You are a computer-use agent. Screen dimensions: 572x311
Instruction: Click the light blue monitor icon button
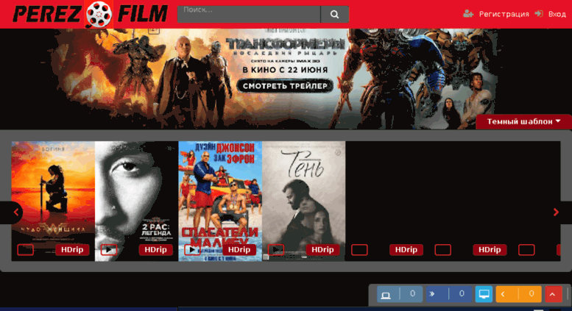pyautogui.click(x=484, y=294)
